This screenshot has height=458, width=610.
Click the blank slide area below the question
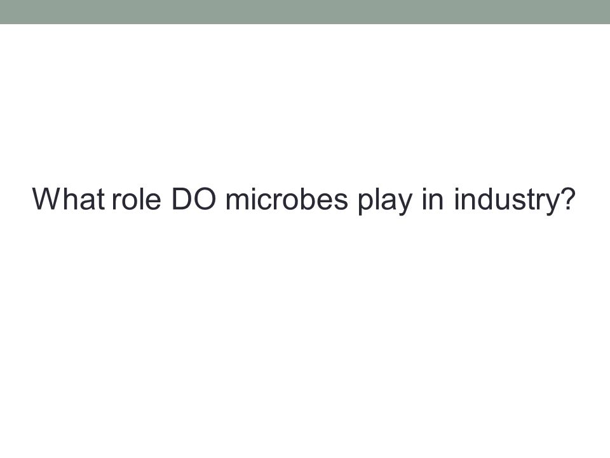[x=305, y=331]
